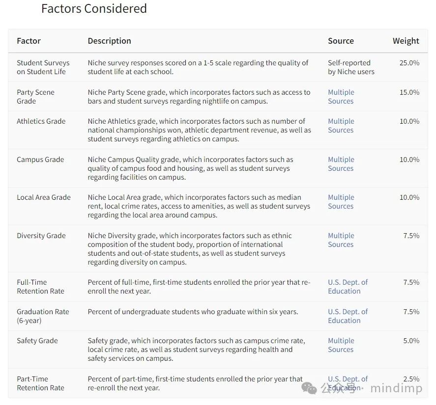Click the mindimp watermark text
The image size is (436, 405).
396,388
